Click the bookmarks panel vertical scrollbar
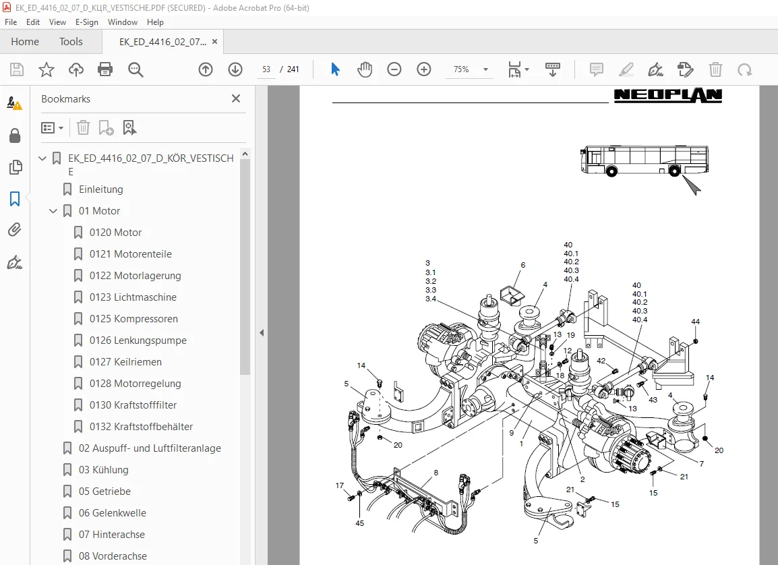778x565 pixels. 245,268
